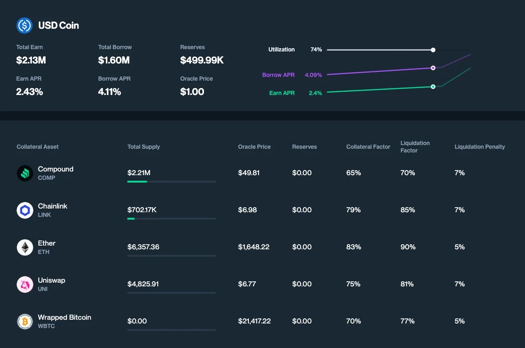The width and height of the screenshot is (525, 348).
Task: Click Compound row liquidation penalty 7%
Action: click(460, 173)
